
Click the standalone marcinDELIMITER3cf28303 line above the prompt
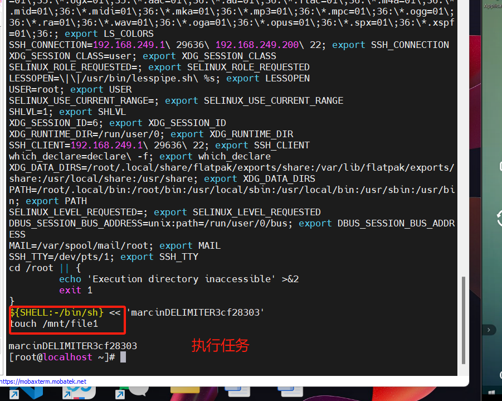[72, 346]
